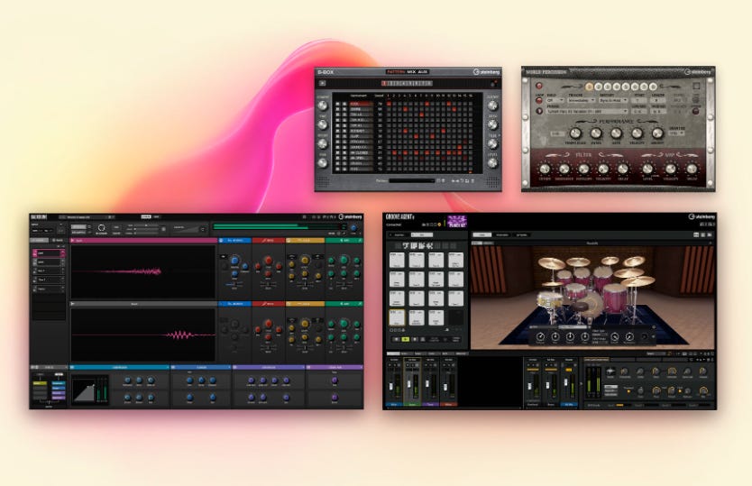Screen dimensions: 752x486
Task: Select the HH CLOSED row in B-Box
Action: 362,152
